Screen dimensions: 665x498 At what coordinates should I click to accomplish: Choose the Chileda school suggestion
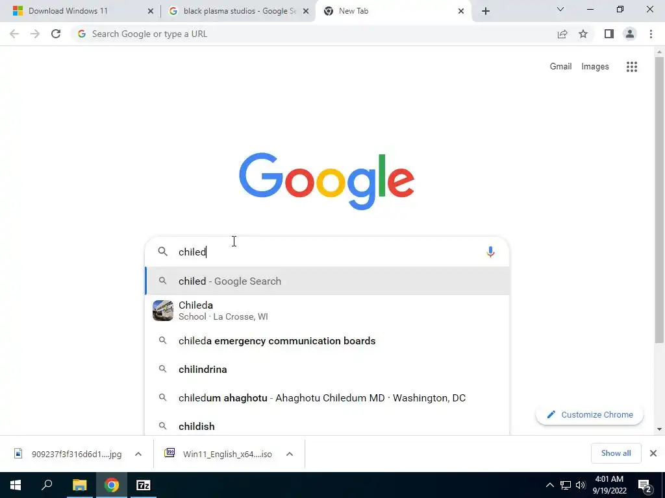point(327,311)
